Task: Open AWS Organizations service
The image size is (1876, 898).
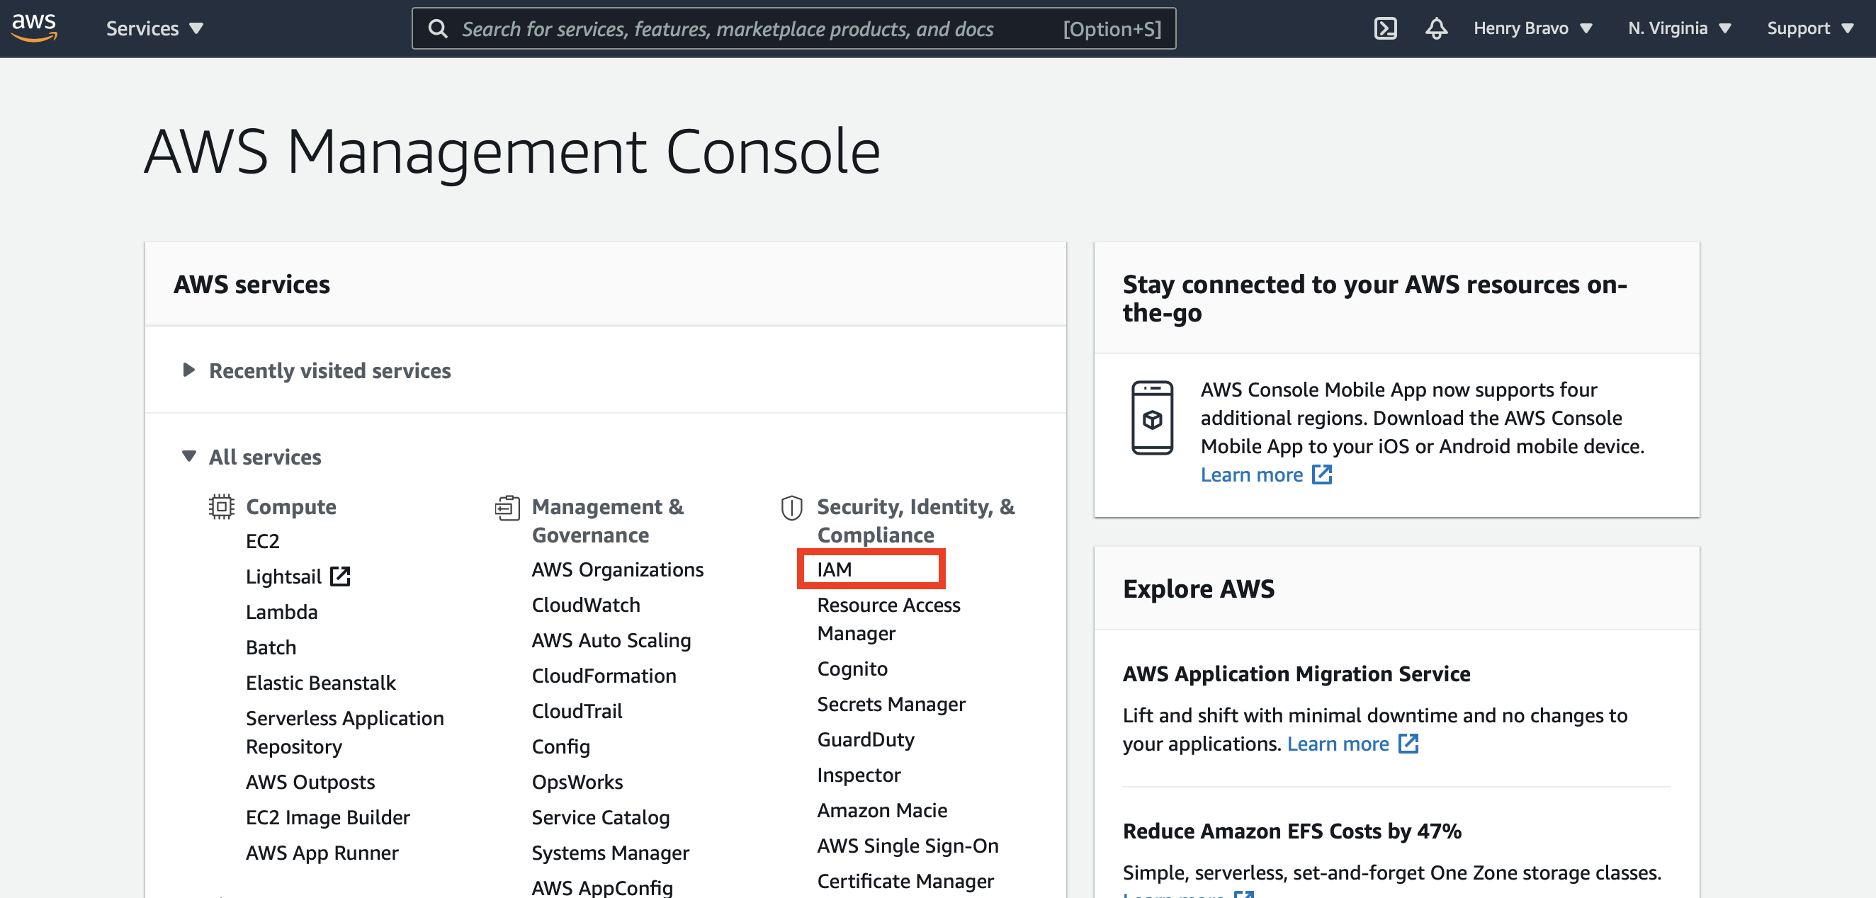Action: click(617, 569)
